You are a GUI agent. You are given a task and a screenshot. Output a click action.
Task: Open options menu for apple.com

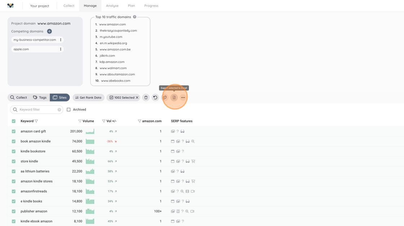click(x=61, y=49)
